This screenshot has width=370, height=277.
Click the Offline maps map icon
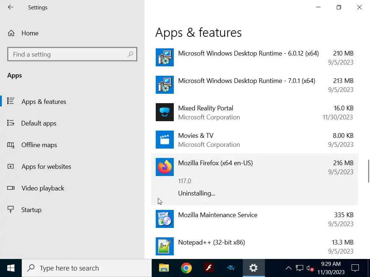(x=10, y=145)
